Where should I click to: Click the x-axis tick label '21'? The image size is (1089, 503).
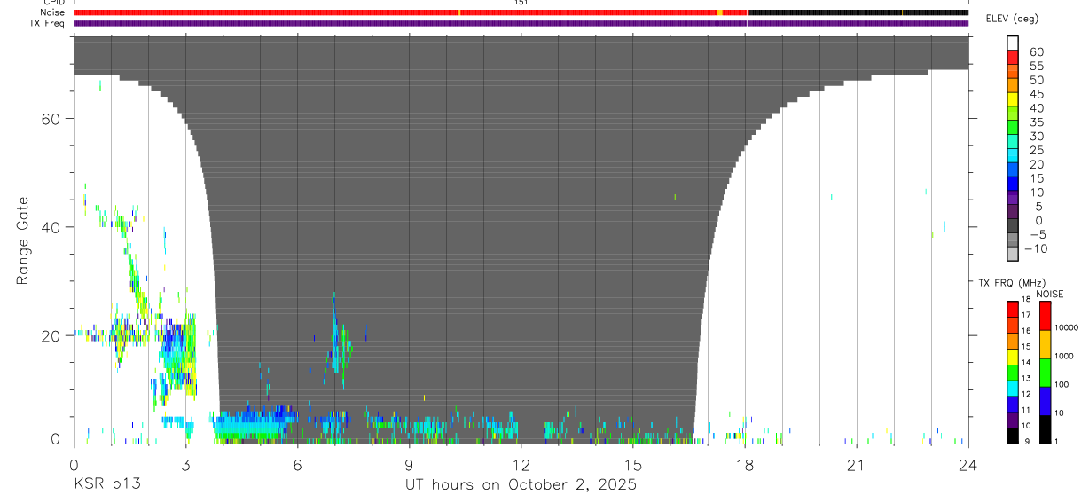coord(856,466)
